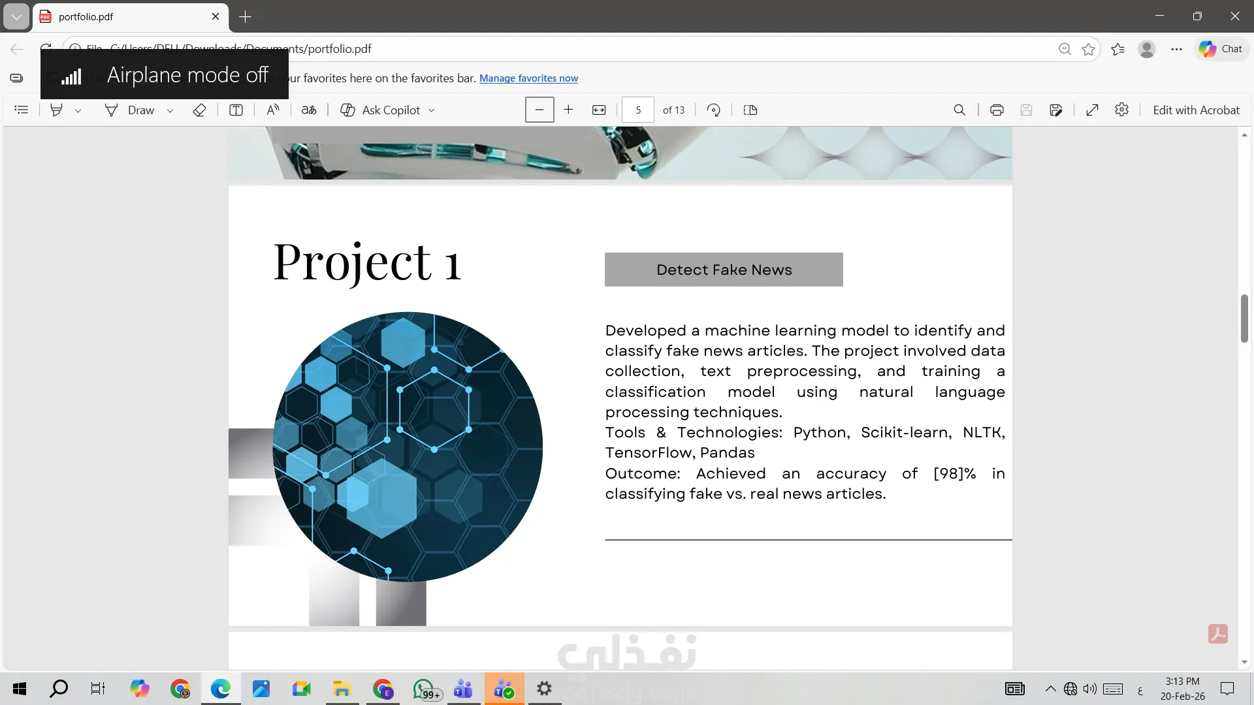Click the Manage favorites now link
Viewport: 1254px width, 705px height.
(528, 78)
